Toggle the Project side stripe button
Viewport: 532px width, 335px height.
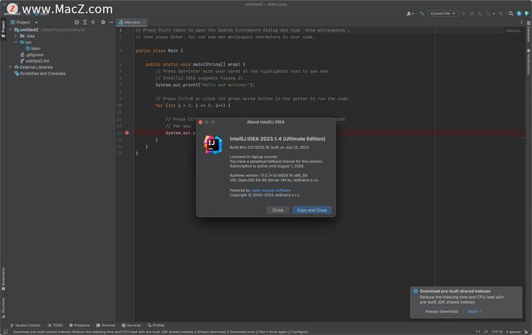click(3, 29)
